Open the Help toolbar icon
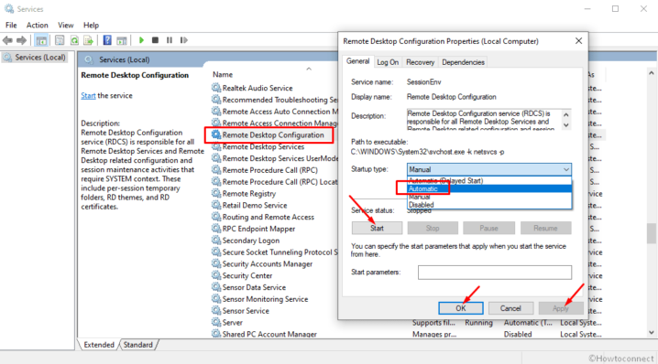 pyautogui.click(x=107, y=40)
